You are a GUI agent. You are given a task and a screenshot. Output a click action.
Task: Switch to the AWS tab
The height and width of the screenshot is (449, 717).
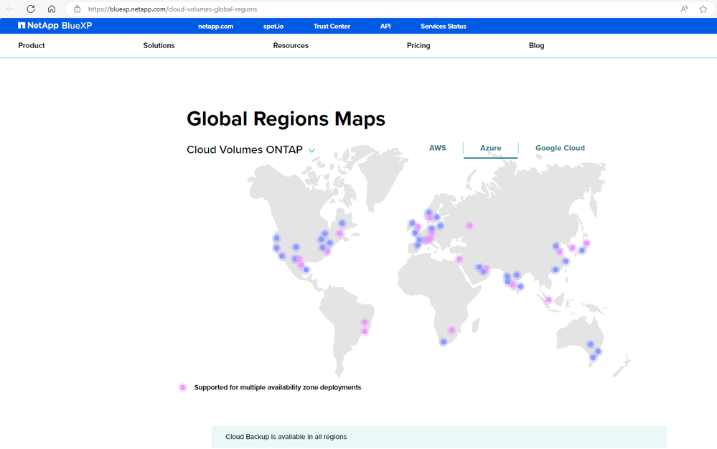(x=437, y=148)
